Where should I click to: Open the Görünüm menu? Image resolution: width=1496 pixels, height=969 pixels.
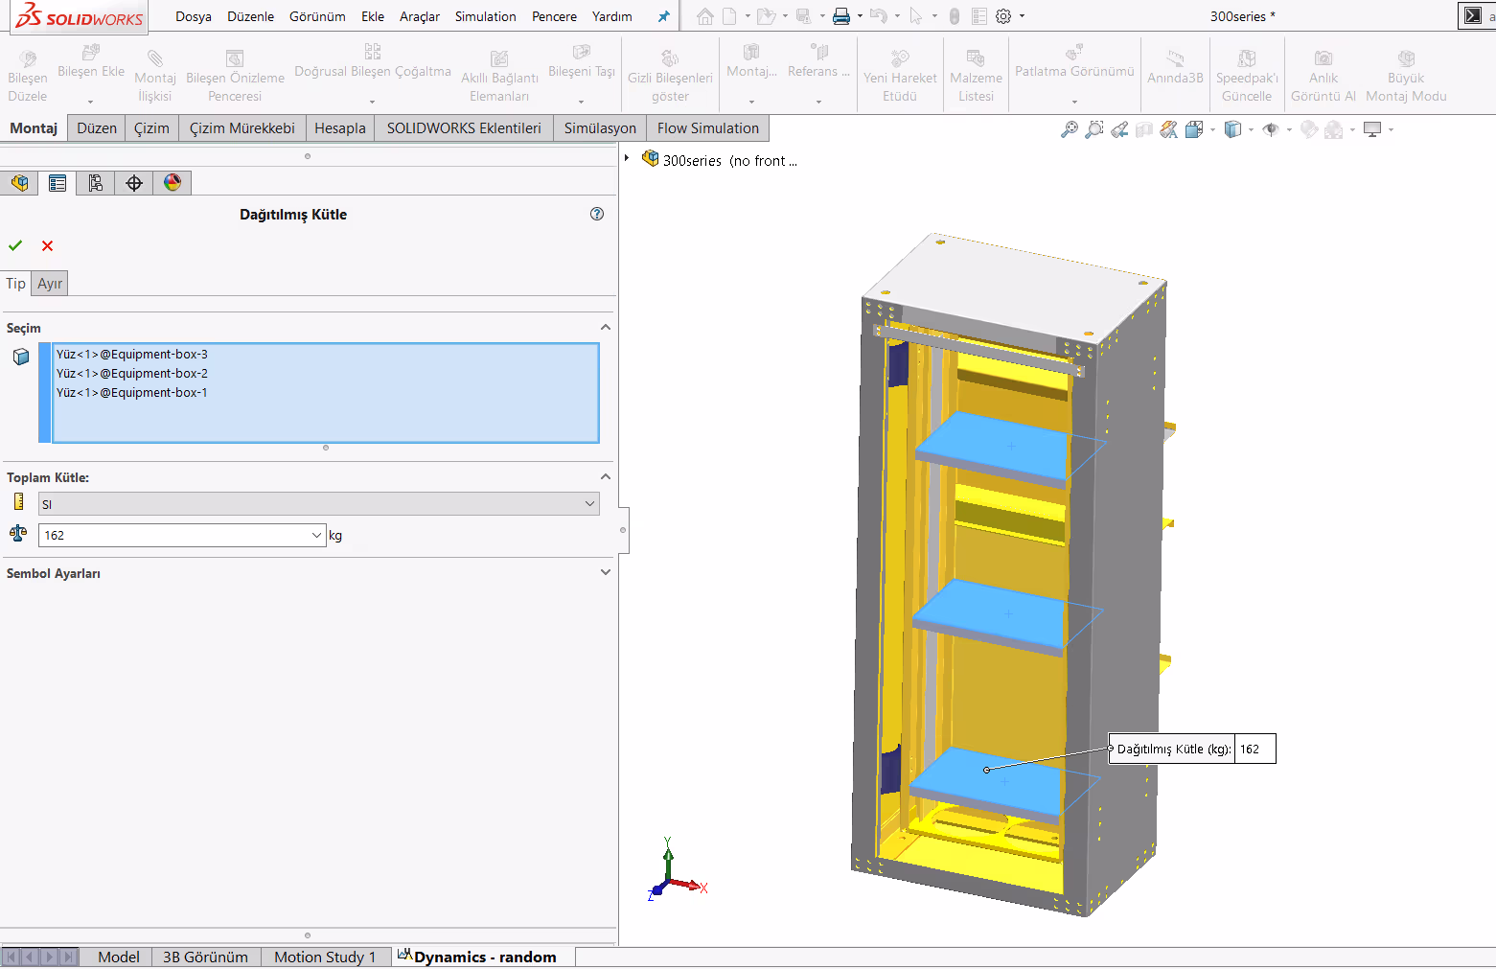click(x=317, y=16)
